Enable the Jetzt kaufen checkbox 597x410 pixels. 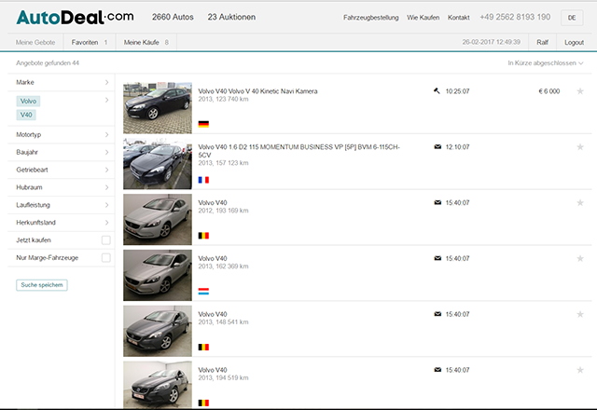105,240
